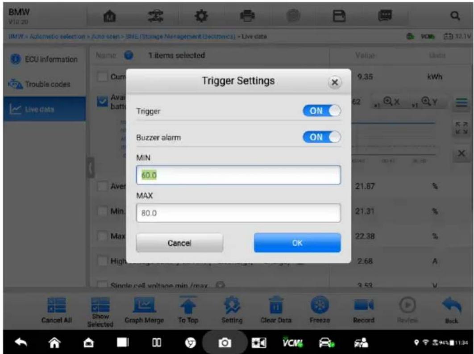The width and height of the screenshot is (474, 354).
Task: Tap the camera screenshot icon
Action: pos(225,342)
